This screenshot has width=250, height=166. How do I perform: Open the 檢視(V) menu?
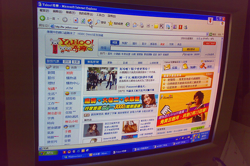70,12
